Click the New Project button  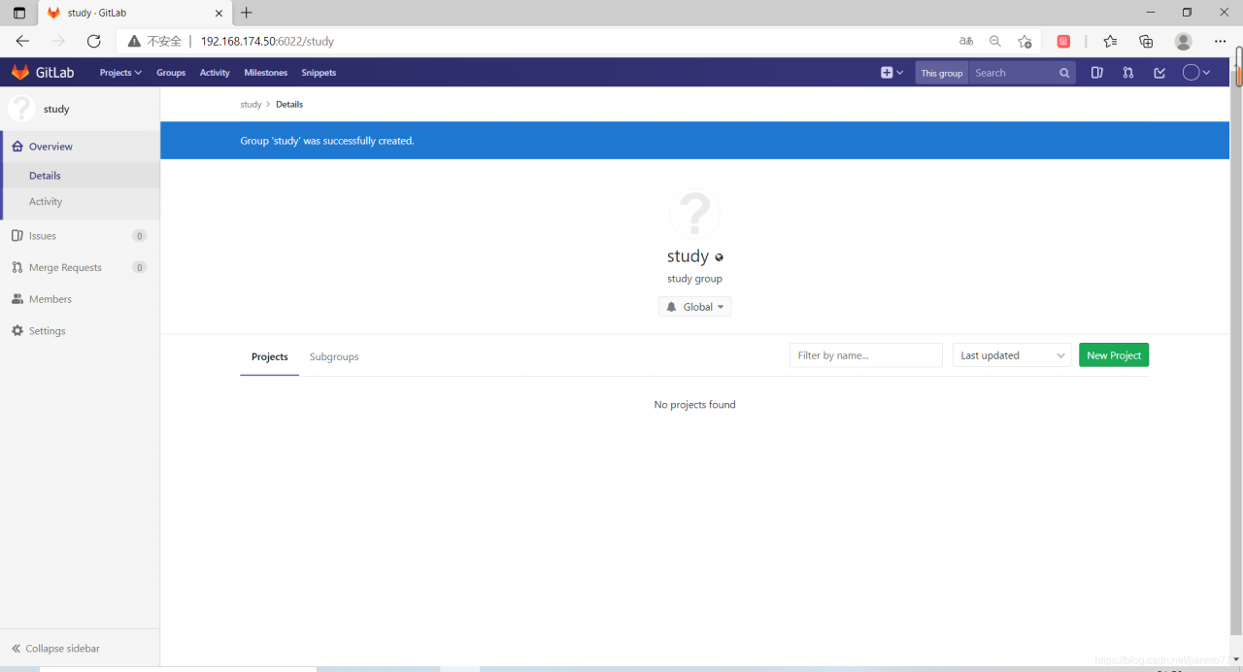point(1114,355)
